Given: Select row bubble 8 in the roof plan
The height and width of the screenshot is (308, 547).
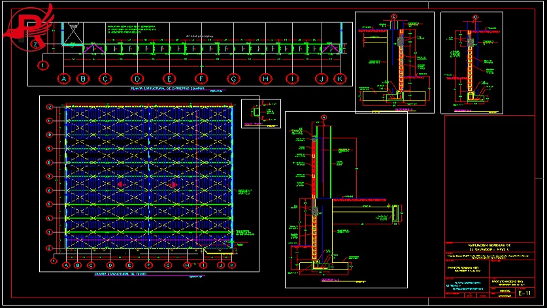Looking at the screenshot, I should pyautogui.click(x=49, y=163).
